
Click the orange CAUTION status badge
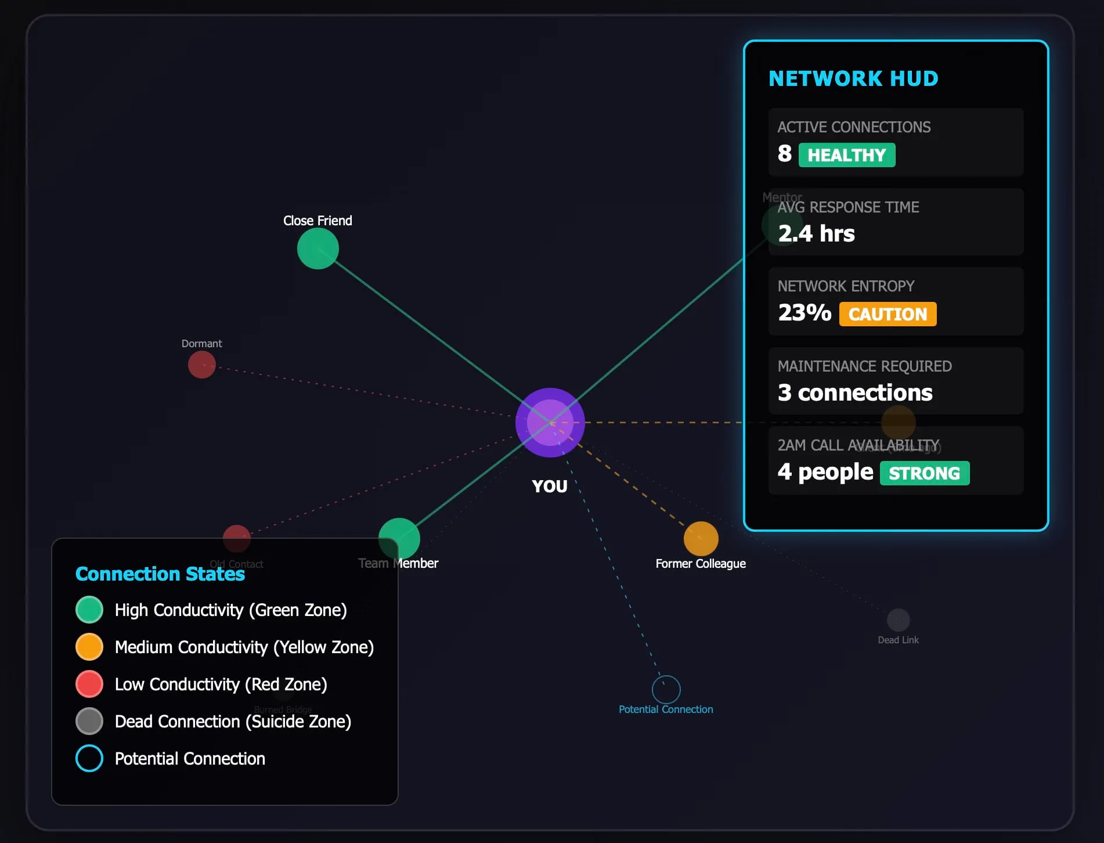[887, 314]
